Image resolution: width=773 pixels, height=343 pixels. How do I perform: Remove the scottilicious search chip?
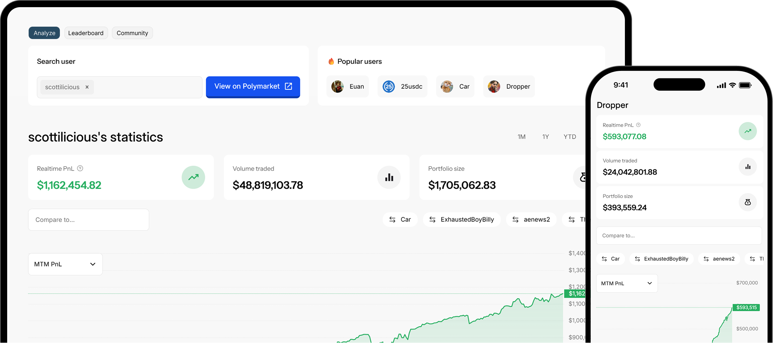(x=87, y=87)
